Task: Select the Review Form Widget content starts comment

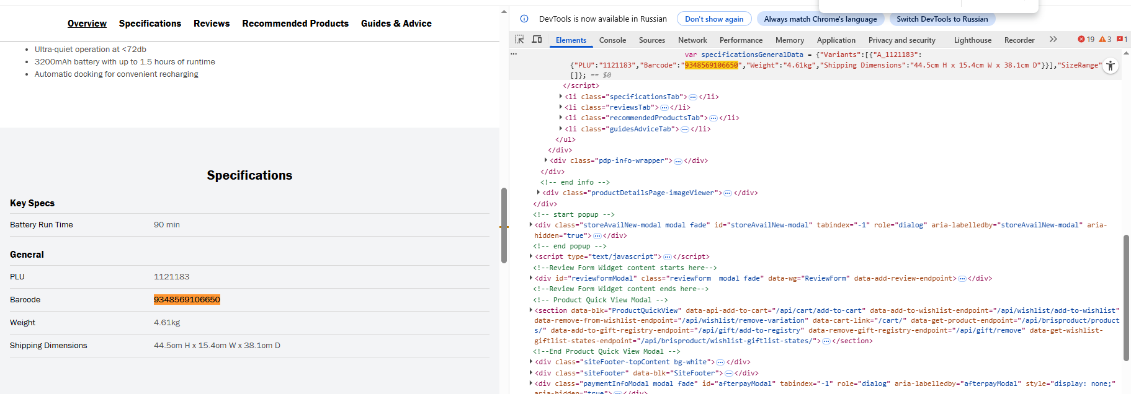Action: pyautogui.click(x=625, y=268)
